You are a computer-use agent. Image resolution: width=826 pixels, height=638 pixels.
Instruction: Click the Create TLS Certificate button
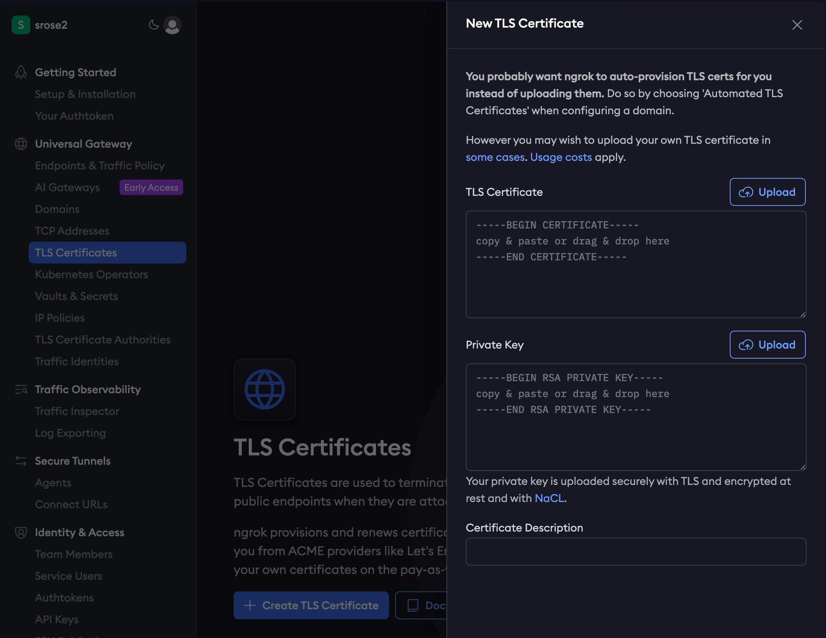pos(311,605)
